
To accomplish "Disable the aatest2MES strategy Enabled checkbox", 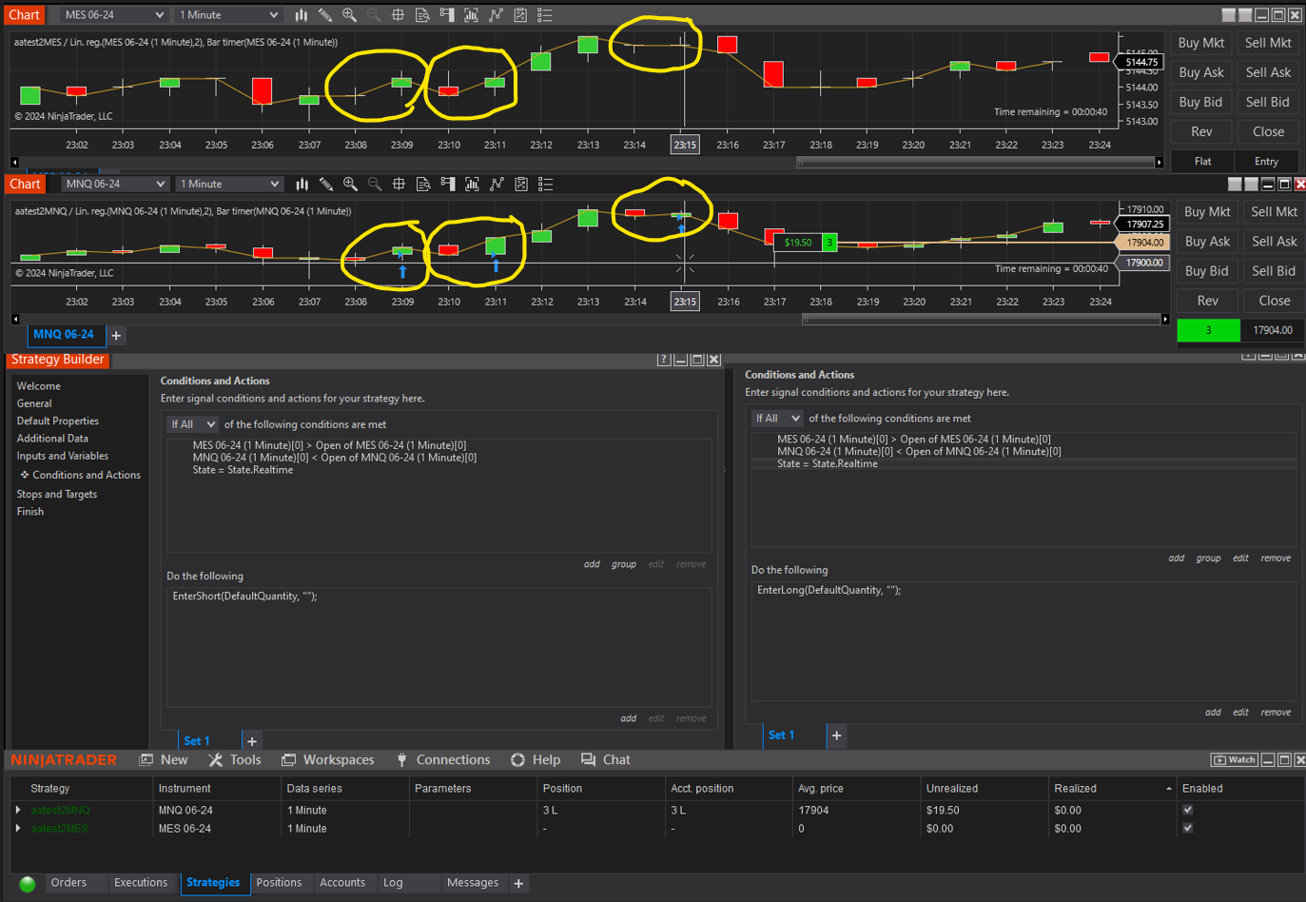I will click(1187, 828).
